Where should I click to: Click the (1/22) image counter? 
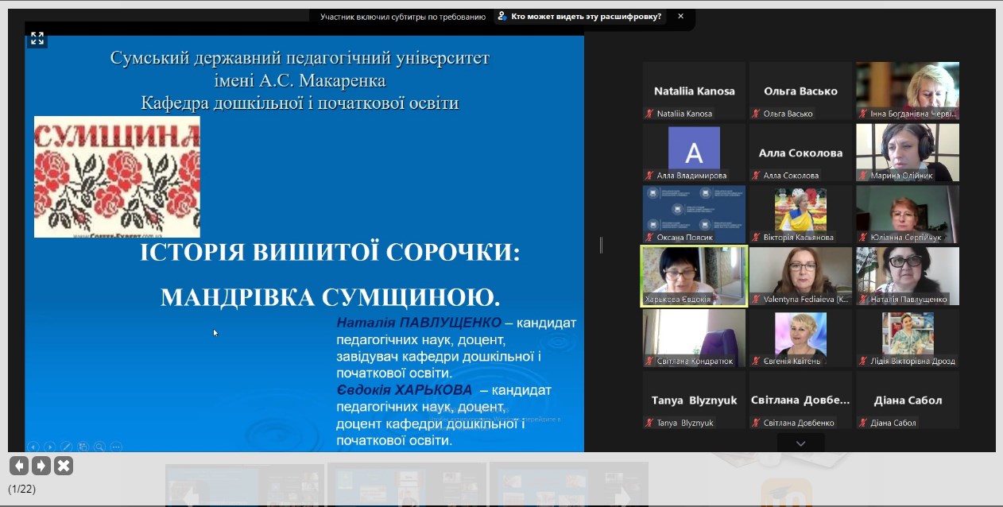[x=22, y=489]
